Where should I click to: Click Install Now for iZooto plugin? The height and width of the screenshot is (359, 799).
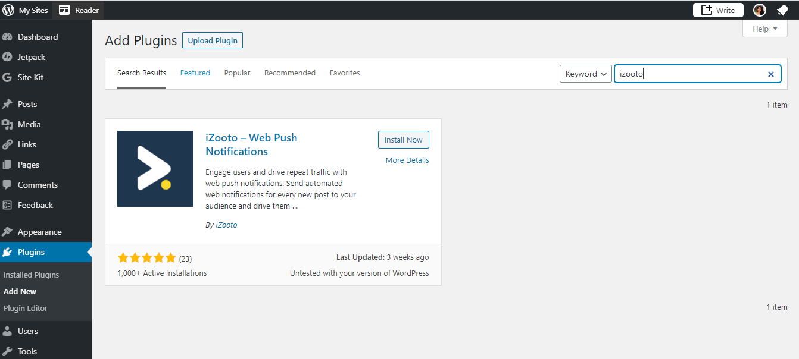[404, 140]
